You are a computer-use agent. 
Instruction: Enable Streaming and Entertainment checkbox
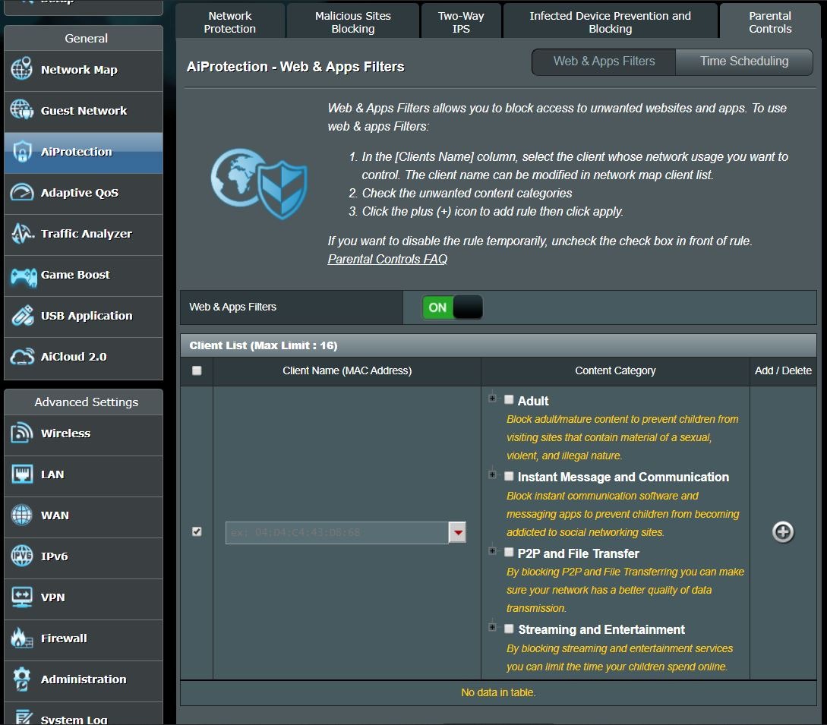click(x=509, y=629)
